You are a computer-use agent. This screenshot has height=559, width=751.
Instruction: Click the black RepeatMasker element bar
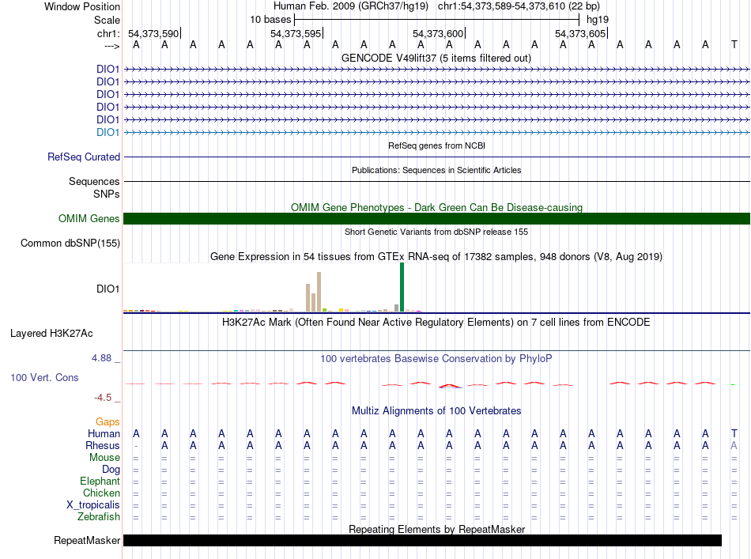pyautogui.click(x=422, y=540)
